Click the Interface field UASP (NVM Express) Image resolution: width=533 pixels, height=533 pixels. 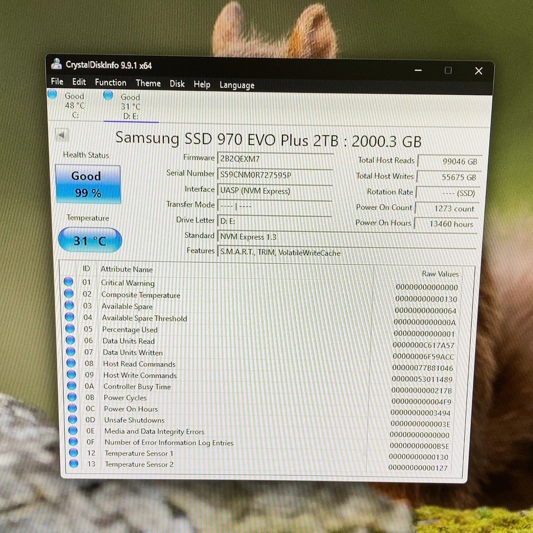click(x=275, y=191)
